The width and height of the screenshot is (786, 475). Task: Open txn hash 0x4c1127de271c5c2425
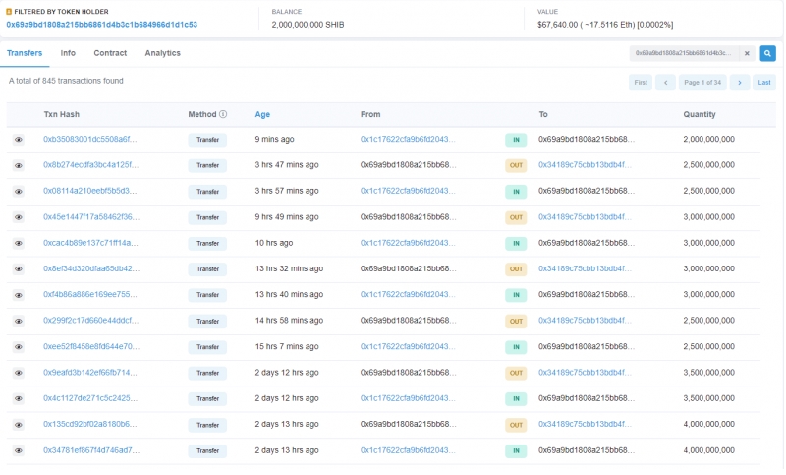pos(89,398)
